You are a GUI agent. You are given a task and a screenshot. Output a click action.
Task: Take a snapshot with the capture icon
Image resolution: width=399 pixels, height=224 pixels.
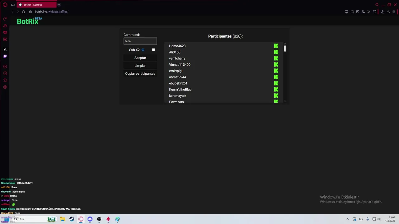352,12
